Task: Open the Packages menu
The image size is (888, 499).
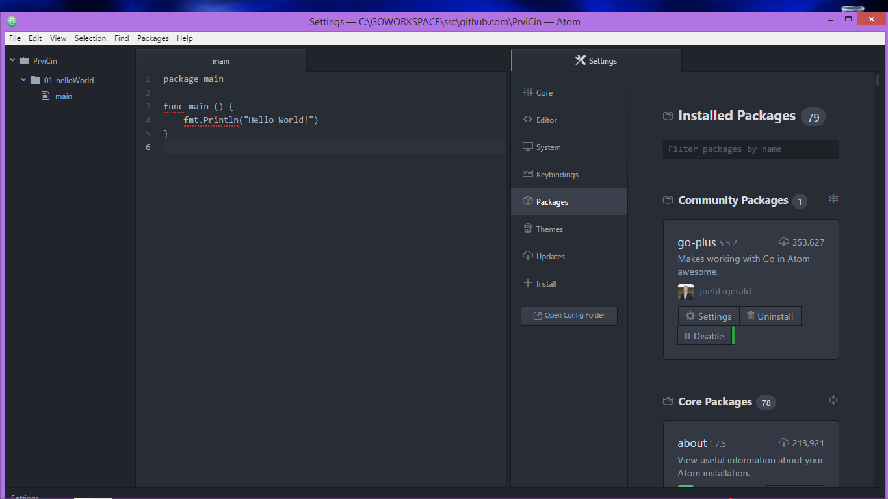Action: (x=153, y=38)
